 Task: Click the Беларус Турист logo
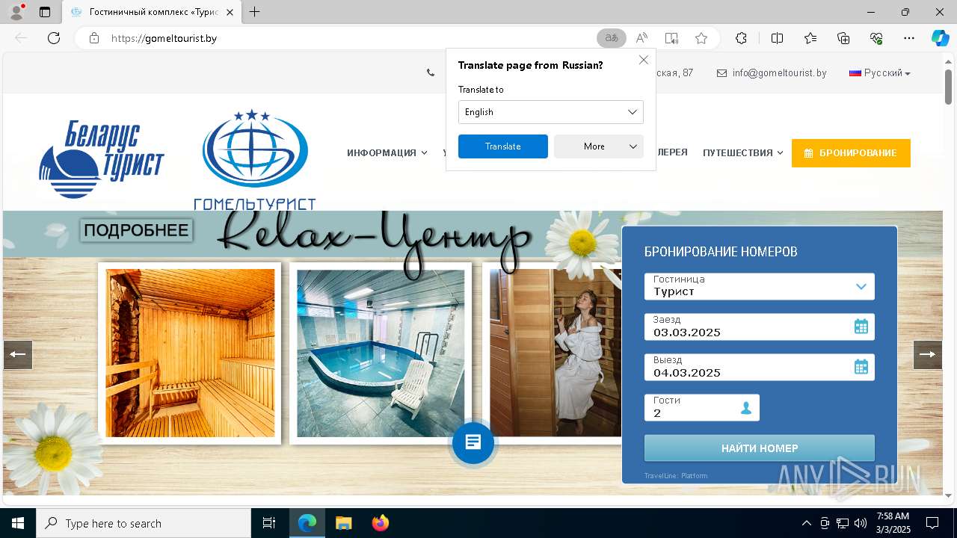pyautogui.click(x=102, y=159)
